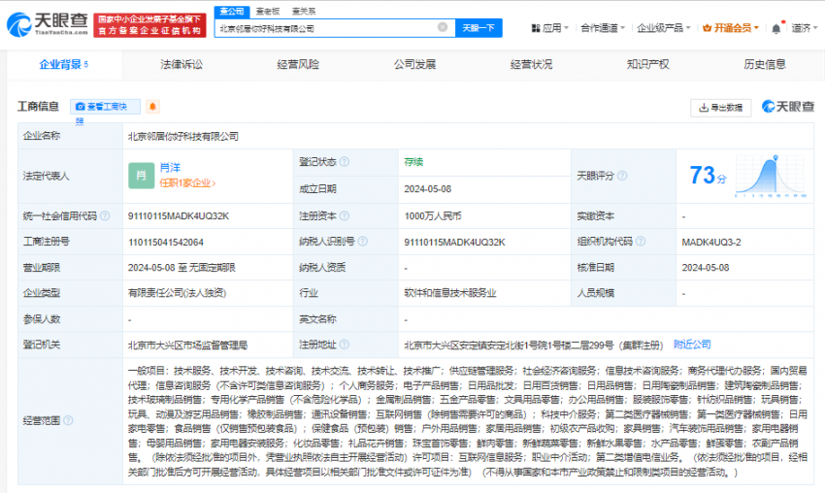Click the 成立日期 value 2024-05-08

tap(428, 189)
